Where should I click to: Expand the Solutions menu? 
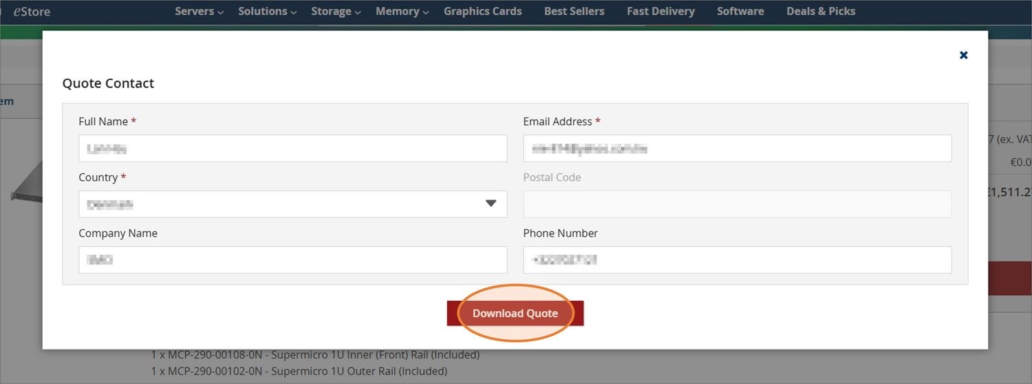point(268,11)
